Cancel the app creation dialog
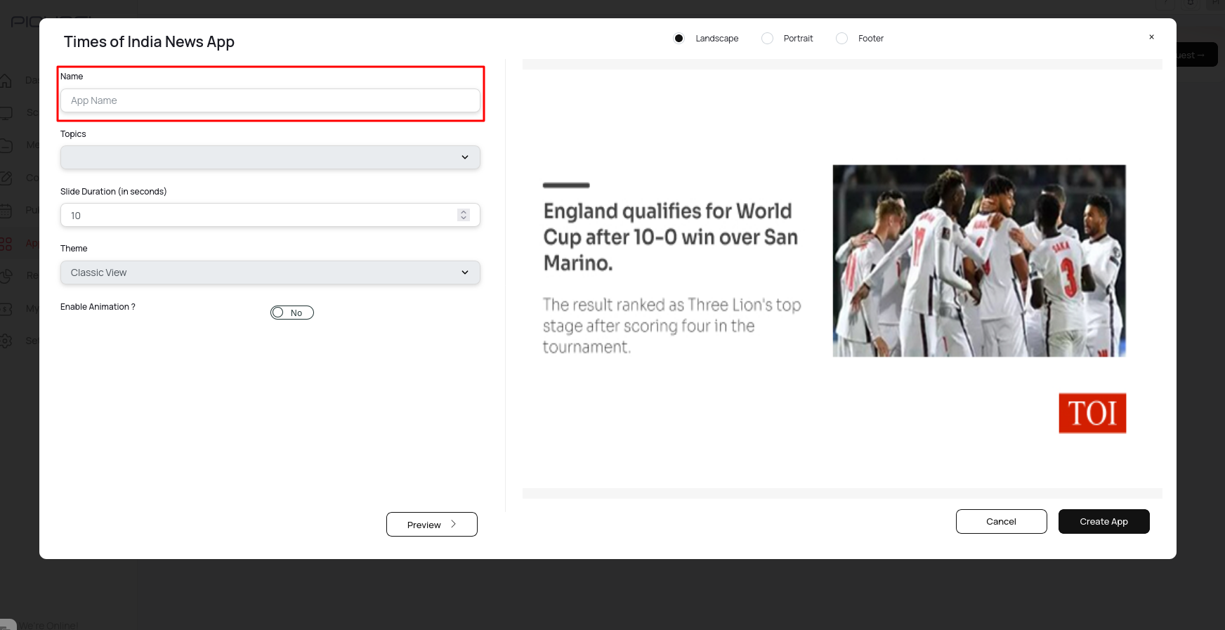Image resolution: width=1225 pixels, height=630 pixels. (1001, 521)
